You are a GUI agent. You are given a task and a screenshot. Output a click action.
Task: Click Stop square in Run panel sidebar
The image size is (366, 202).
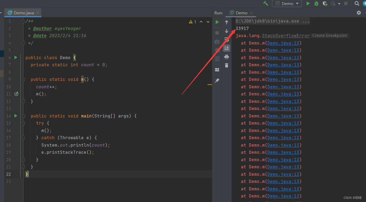[x=217, y=33]
